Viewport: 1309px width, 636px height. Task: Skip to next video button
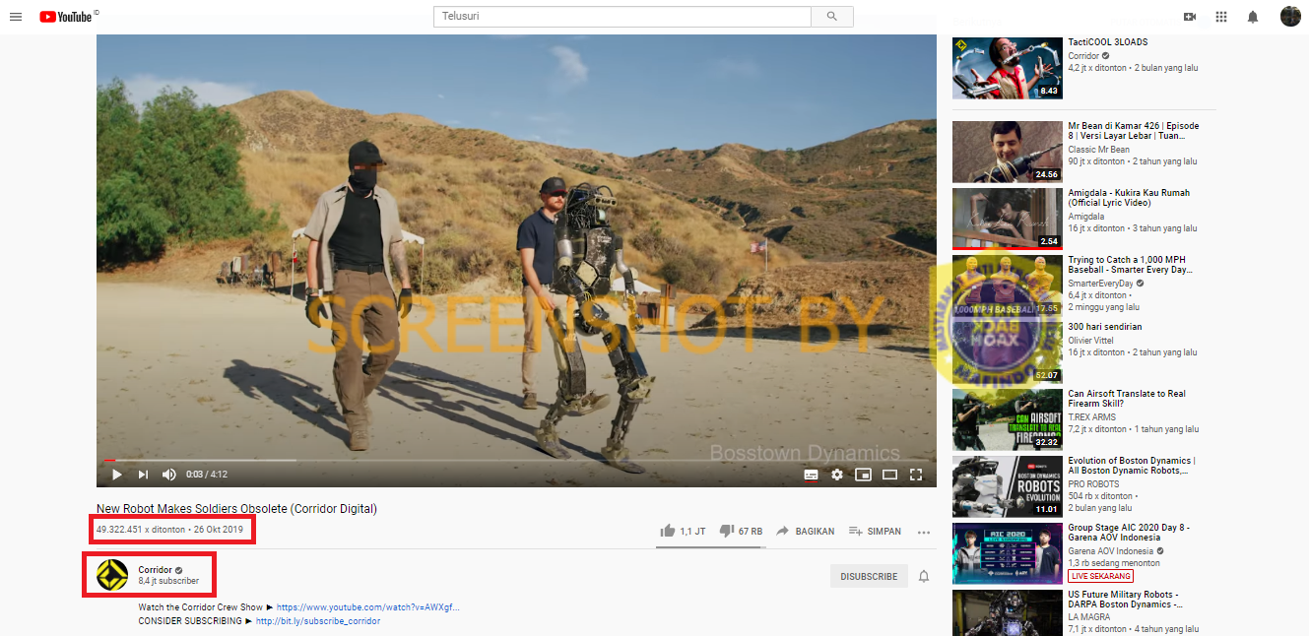[143, 475]
